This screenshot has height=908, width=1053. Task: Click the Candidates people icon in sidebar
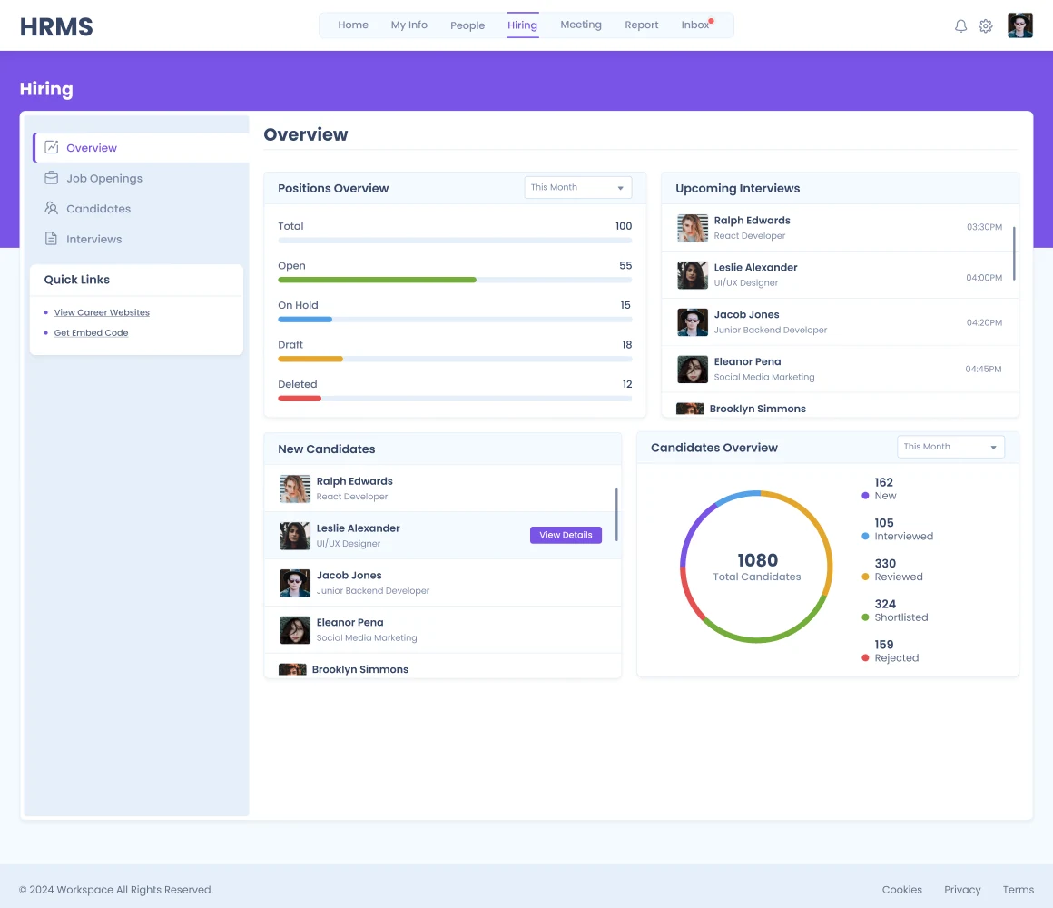pyautogui.click(x=51, y=208)
